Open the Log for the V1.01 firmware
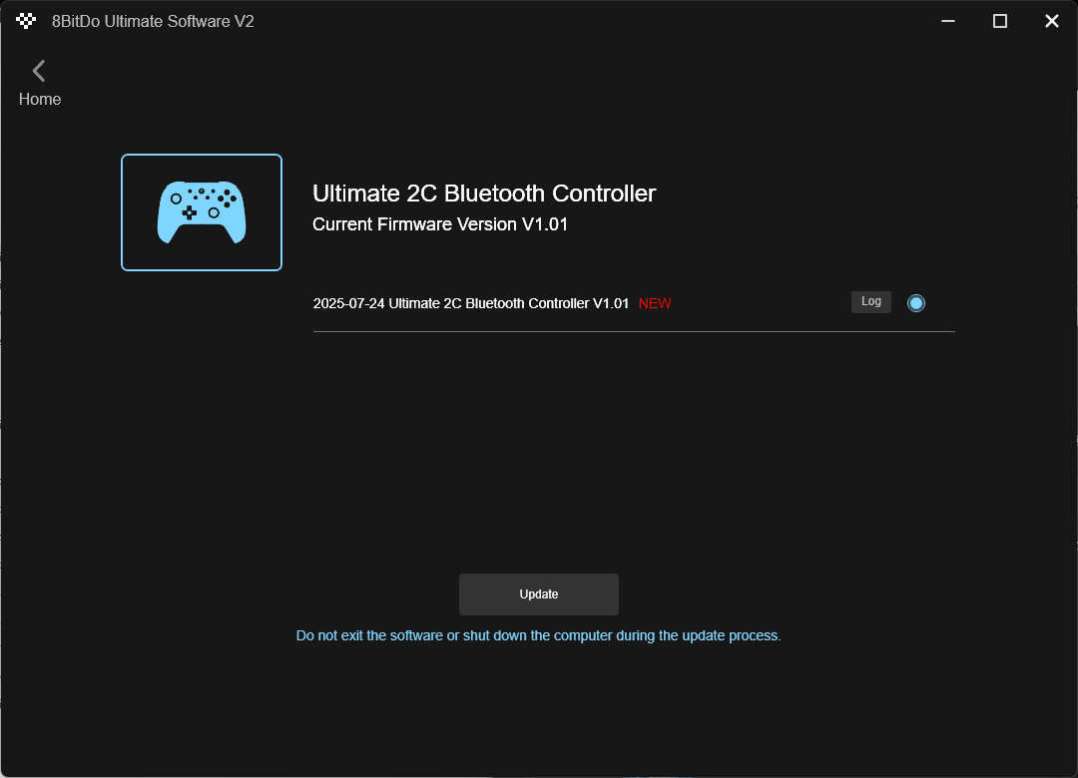Image resolution: width=1078 pixels, height=778 pixels. click(871, 301)
